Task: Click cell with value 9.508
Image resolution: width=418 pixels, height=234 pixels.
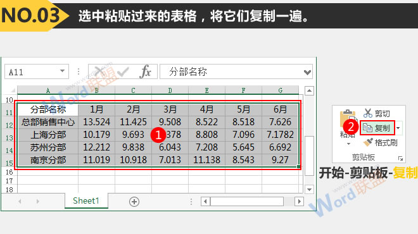Action: point(170,122)
